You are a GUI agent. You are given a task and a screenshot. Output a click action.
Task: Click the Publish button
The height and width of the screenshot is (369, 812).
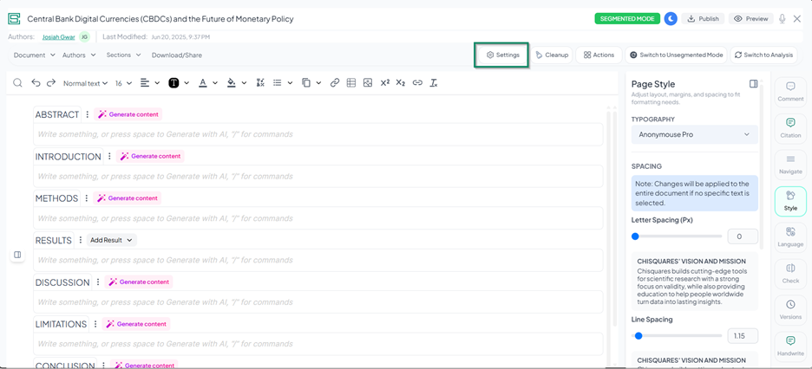point(703,18)
